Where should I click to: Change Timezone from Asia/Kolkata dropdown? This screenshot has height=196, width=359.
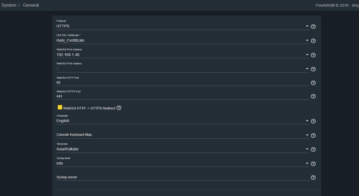pos(183,149)
